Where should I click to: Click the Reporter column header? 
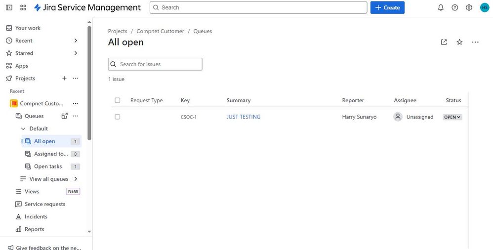pyautogui.click(x=353, y=100)
